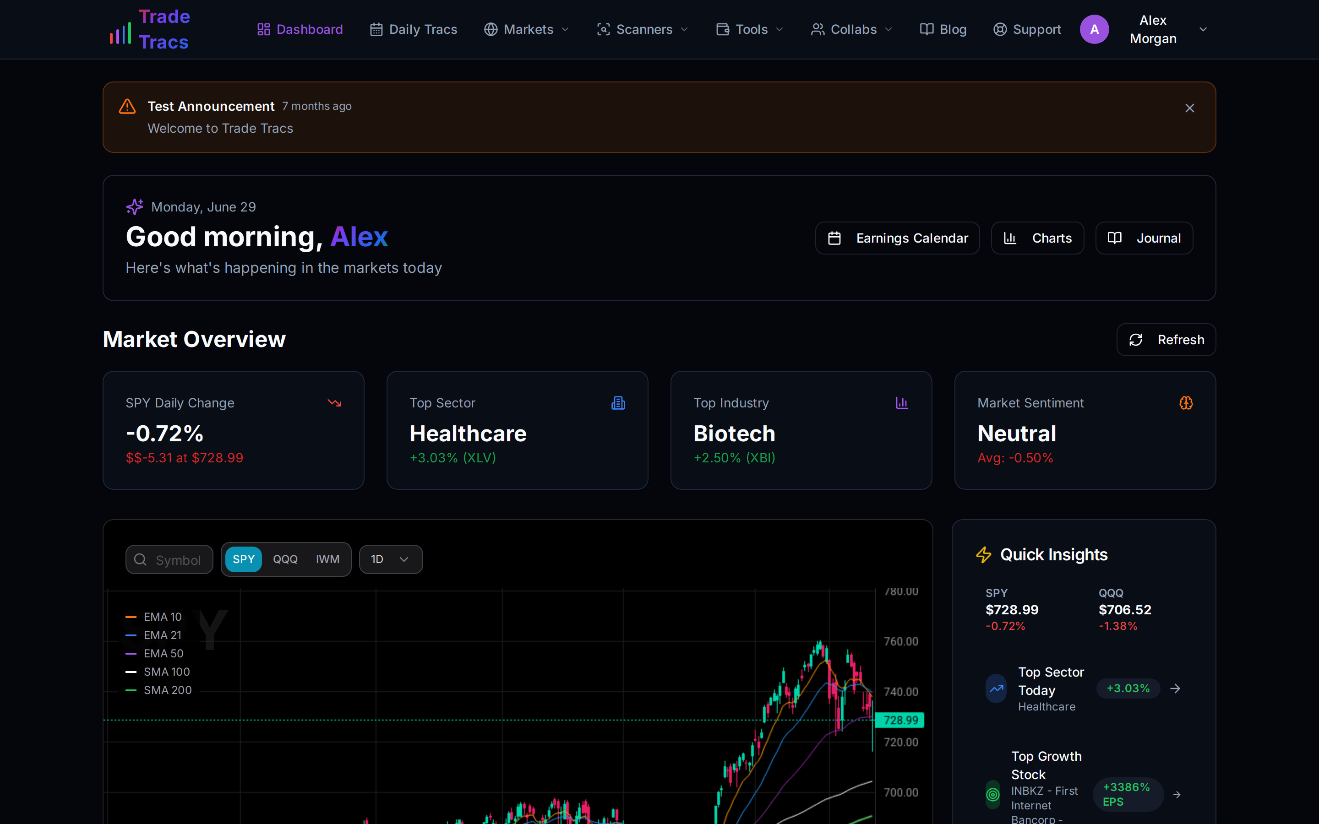
Task: Click the Biotech Top Industry value
Action: [x=734, y=434]
